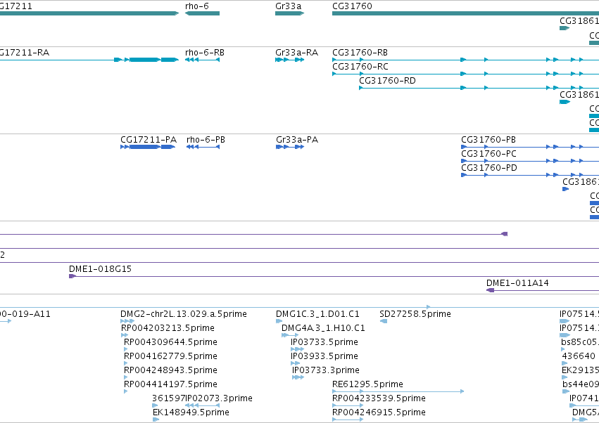The height and width of the screenshot is (423, 599).
Task: Select the IP03733.5prime EST label
Action: point(324,342)
